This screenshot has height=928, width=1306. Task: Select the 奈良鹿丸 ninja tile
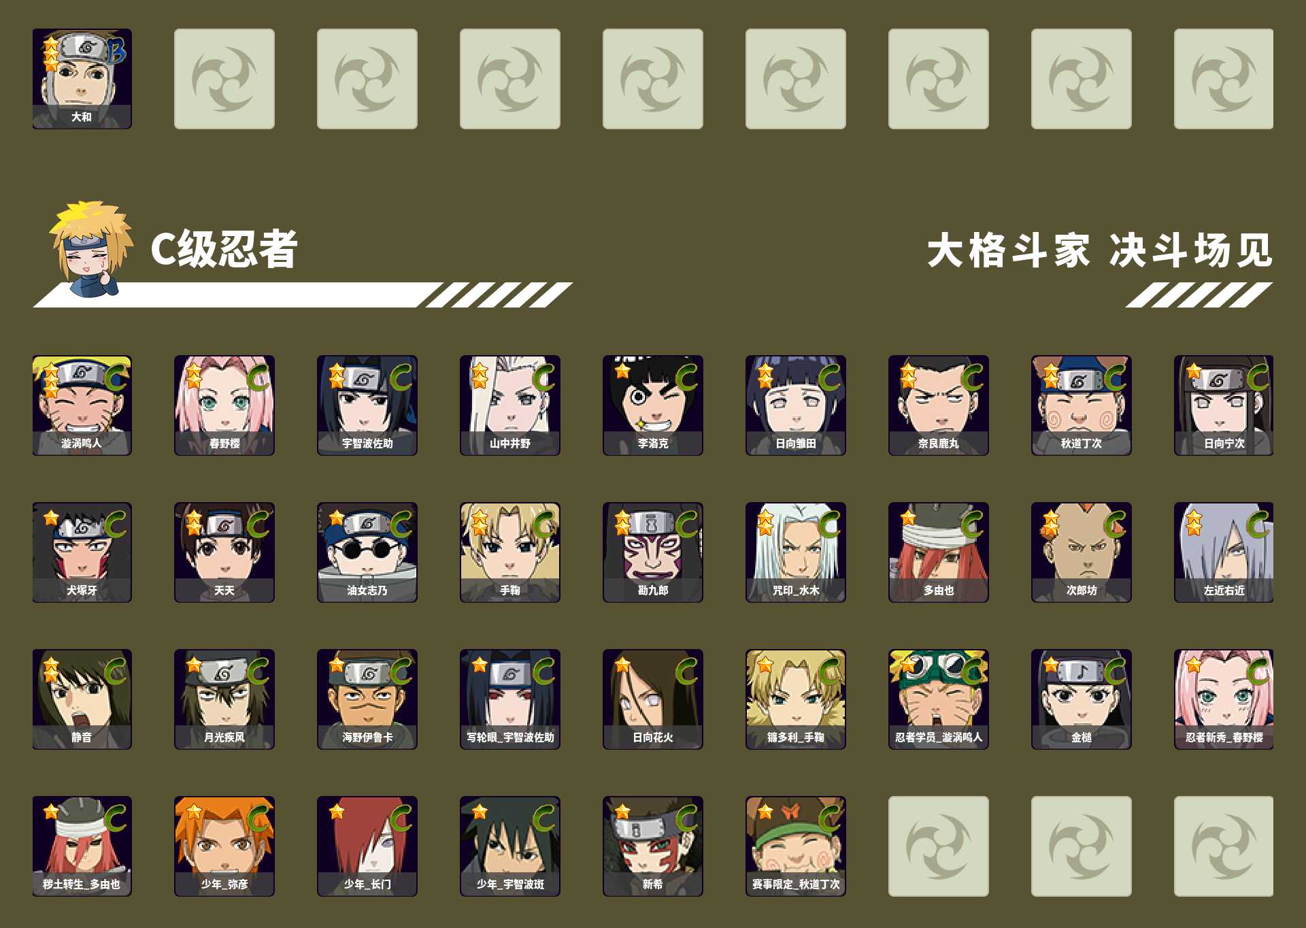point(939,405)
